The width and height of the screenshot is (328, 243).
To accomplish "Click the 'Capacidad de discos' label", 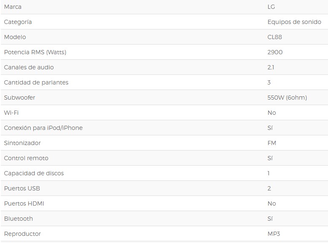I will (x=34, y=173).
